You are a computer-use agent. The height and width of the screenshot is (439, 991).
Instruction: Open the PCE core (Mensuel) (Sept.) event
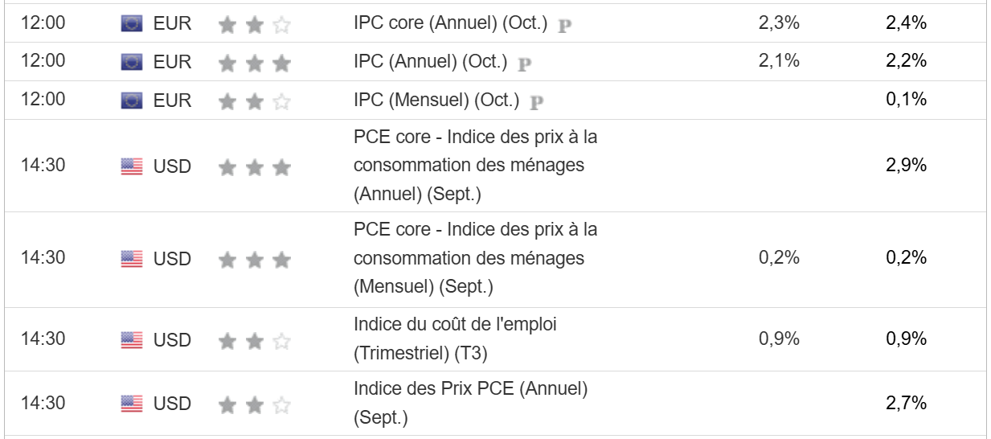[x=475, y=258]
